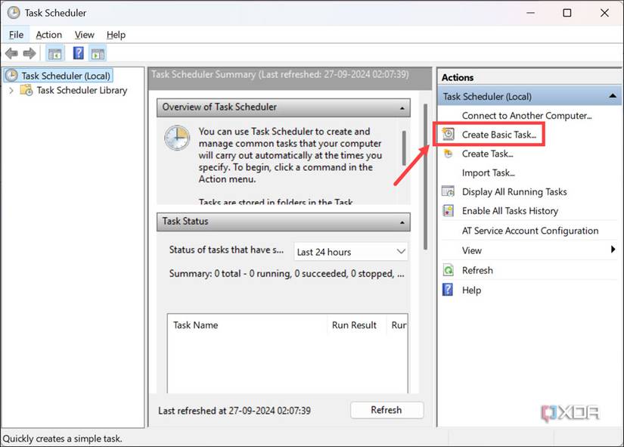Viewport: 624px width, 447px height.
Task: Click the Summary: 0 total text line
Action: (x=287, y=274)
